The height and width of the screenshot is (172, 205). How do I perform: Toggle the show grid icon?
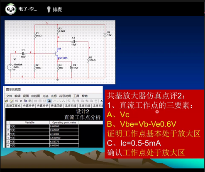point(35,101)
